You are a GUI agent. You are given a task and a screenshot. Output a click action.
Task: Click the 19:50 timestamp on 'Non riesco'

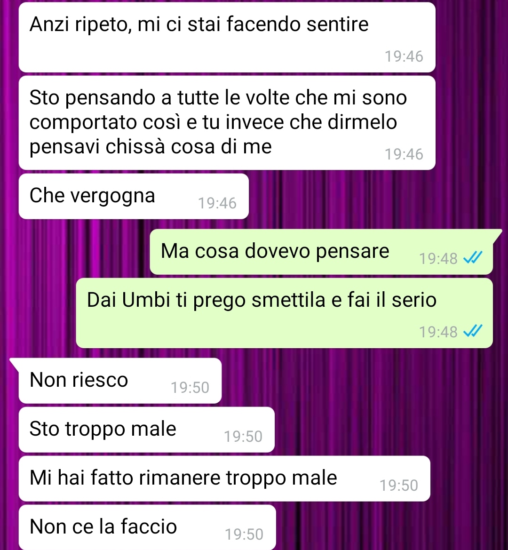pos(190,388)
